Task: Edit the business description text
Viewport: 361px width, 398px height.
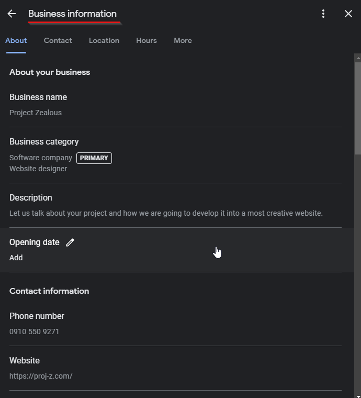Action: point(166,213)
